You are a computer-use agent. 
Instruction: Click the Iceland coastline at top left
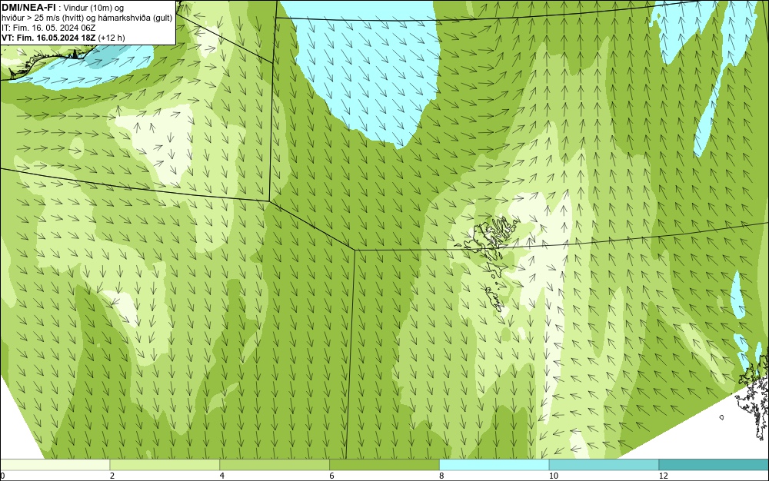pyautogui.click(x=47, y=61)
